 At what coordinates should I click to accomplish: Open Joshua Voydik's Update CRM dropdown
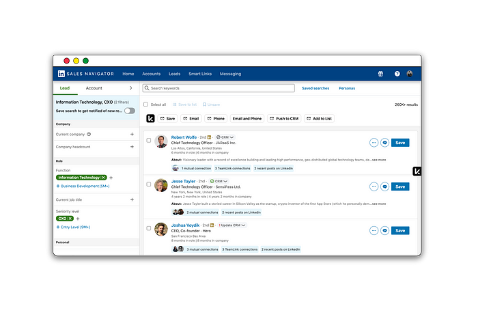pyautogui.click(x=231, y=225)
